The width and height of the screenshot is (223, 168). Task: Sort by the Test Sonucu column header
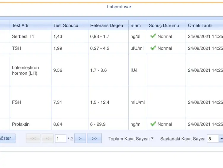tap(66, 25)
